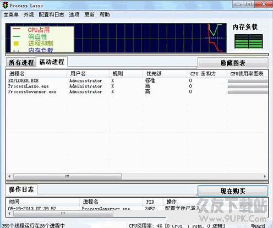
Task: Select the ProcessGovernor.exe process row
Action: [137, 91]
